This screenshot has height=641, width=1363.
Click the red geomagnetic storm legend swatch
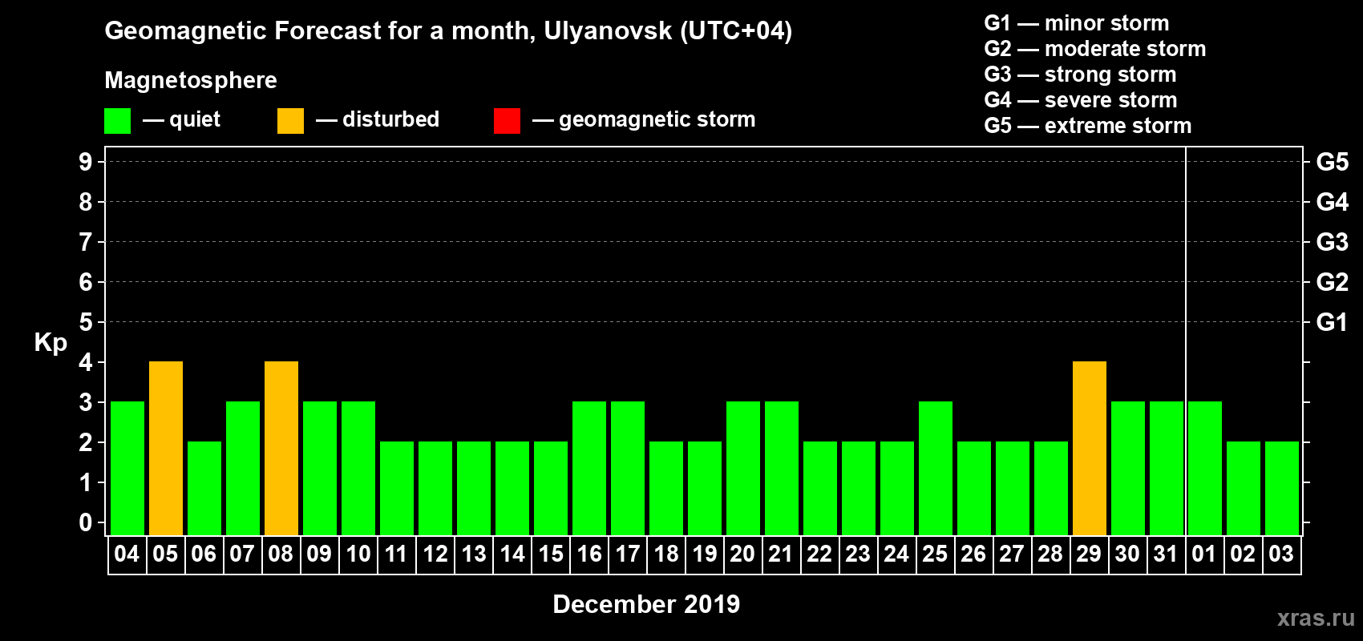(507, 121)
